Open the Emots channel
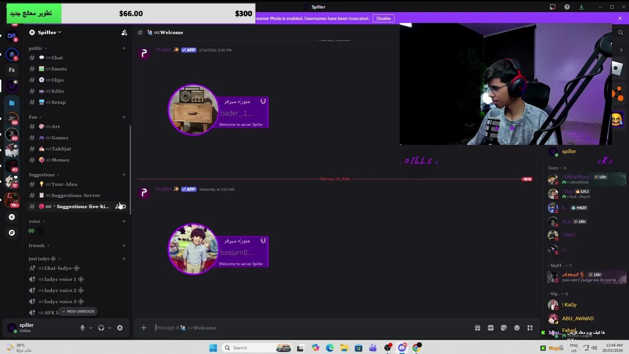This screenshot has width=629, height=354. [78, 69]
